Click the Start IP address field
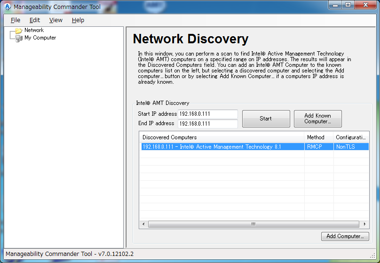The width and height of the screenshot is (380, 263). (208, 114)
